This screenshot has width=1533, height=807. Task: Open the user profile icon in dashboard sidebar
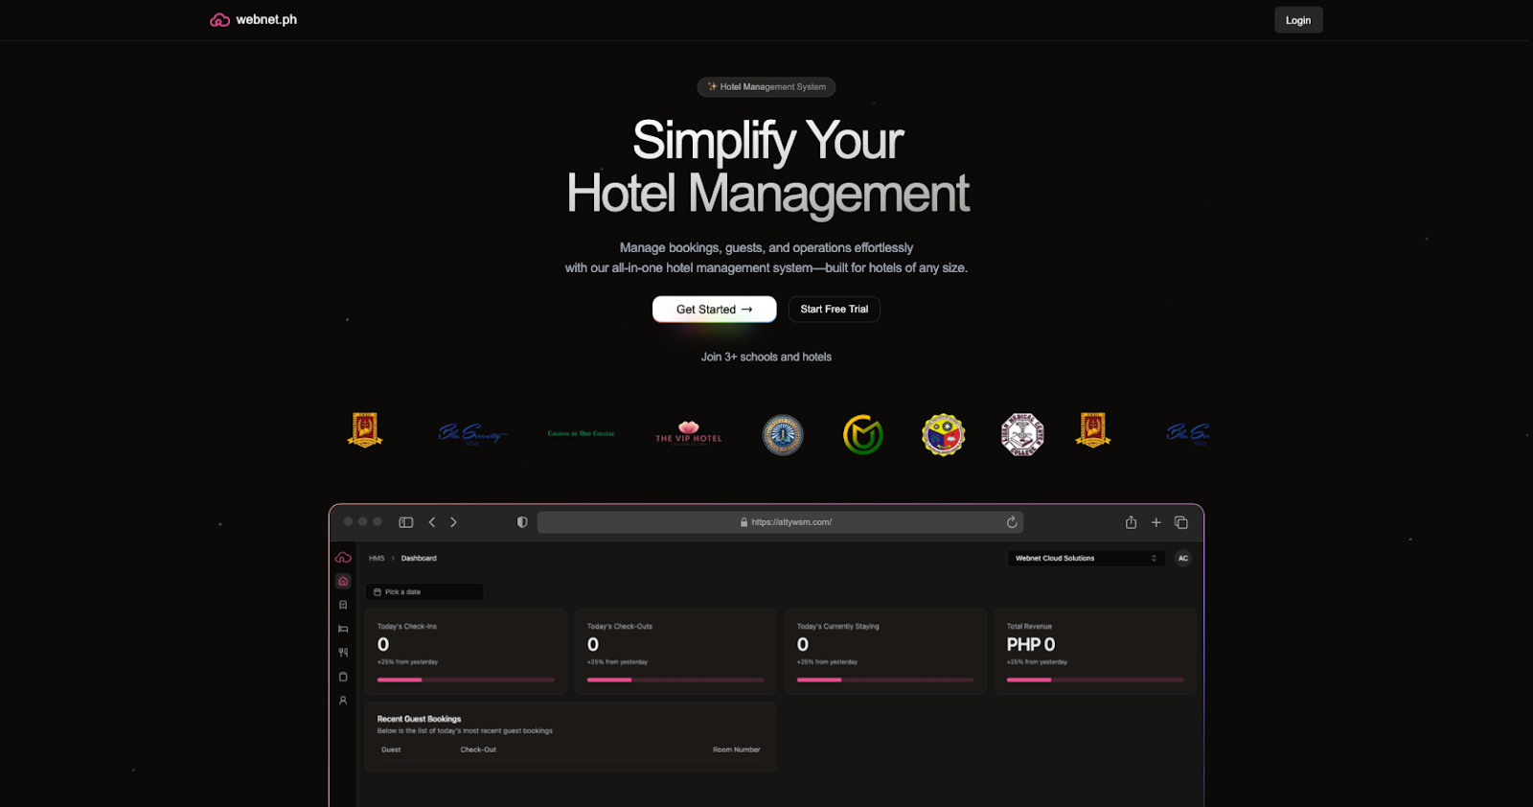click(x=343, y=701)
